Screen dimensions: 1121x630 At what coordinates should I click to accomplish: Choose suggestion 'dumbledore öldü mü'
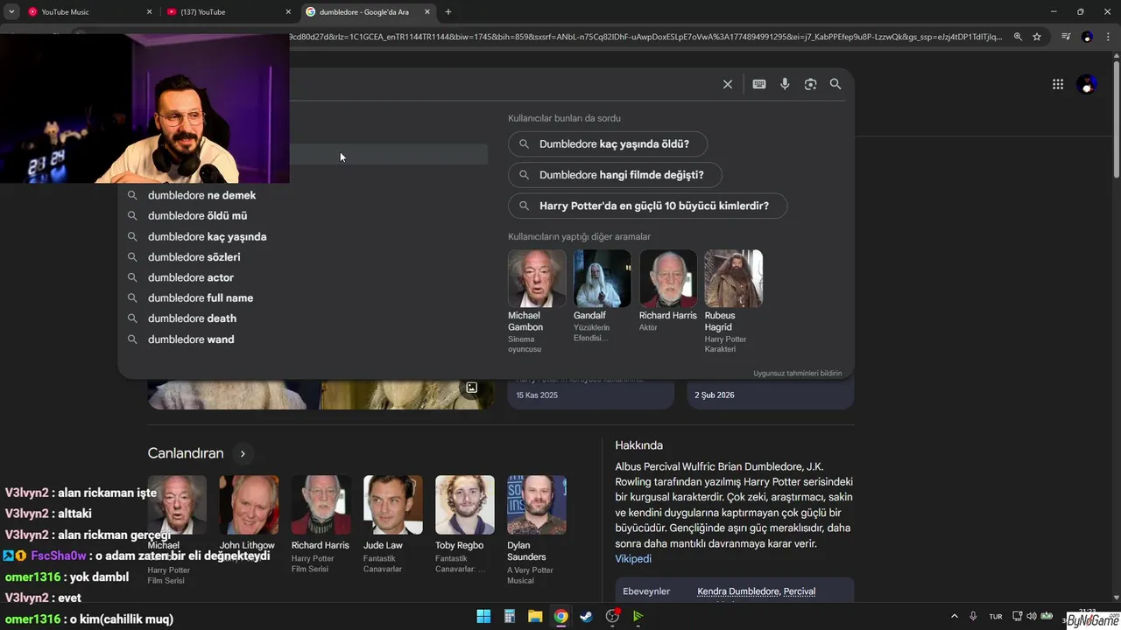[302, 215]
